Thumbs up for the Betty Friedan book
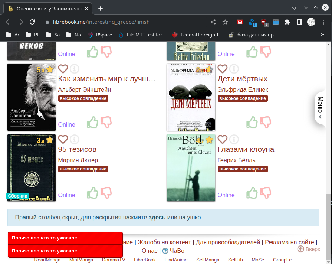The height and width of the screenshot is (264, 332). tap(252, 52)
